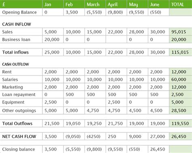
Task: Select January Business loan 20,000 cell
Action: 53,40
